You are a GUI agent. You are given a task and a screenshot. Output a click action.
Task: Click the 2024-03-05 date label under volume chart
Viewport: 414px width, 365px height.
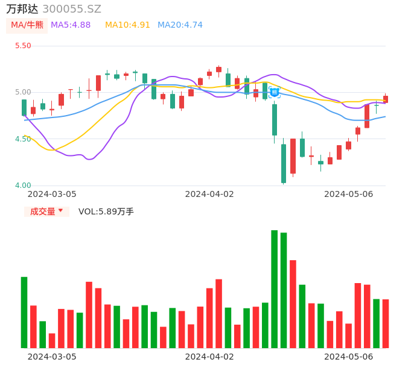(x=52, y=356)
